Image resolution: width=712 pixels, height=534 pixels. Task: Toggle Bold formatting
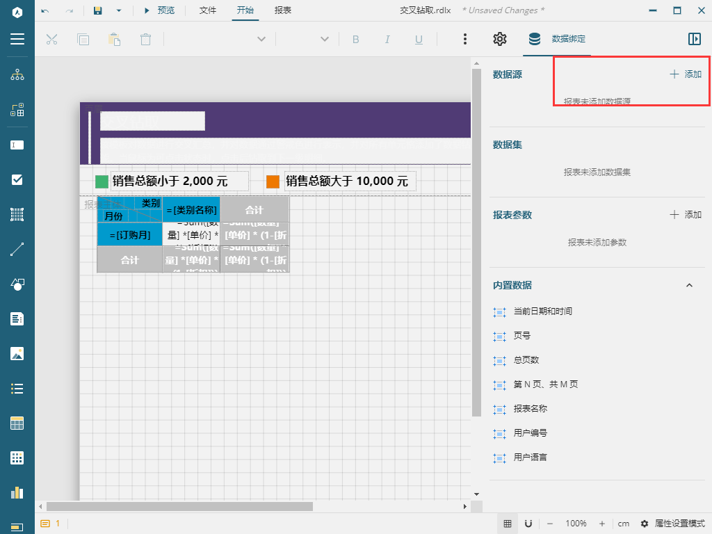[x=356, y=40]
